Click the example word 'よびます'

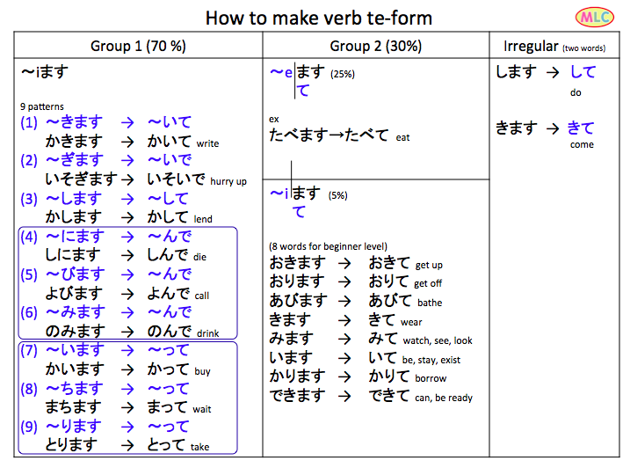[x=74, y=293]
